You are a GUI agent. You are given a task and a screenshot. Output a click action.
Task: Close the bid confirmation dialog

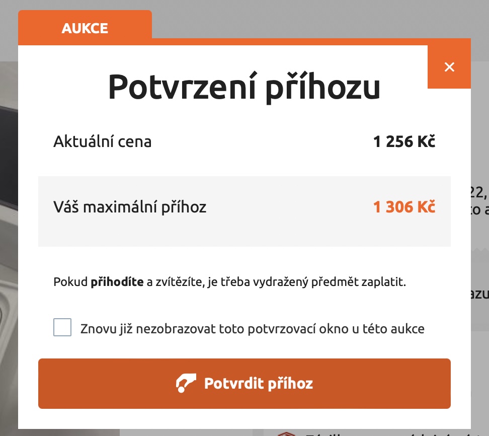point(449,67)
